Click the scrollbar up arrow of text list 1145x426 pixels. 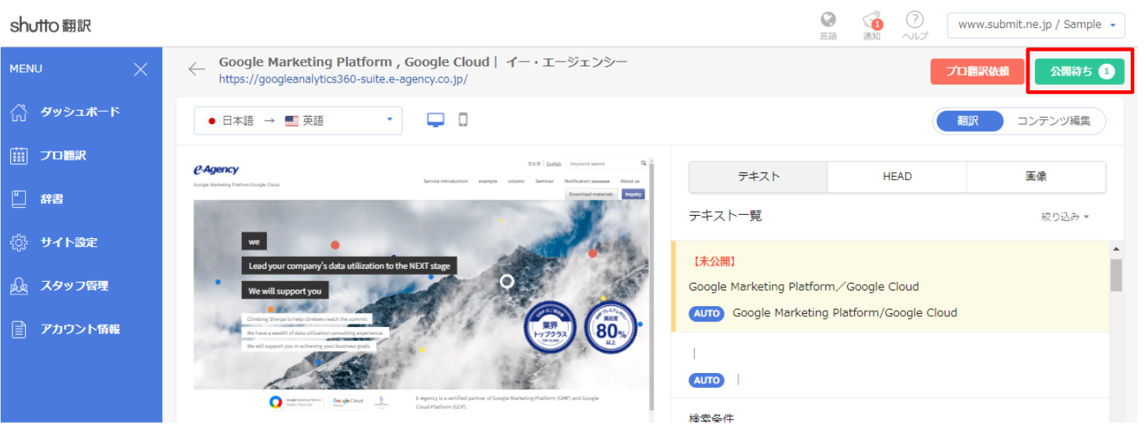[x=1116, y=249]
